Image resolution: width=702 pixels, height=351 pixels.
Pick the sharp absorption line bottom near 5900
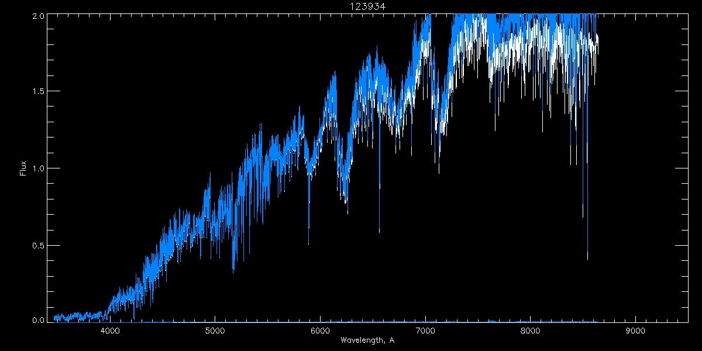tap(309, 243)
